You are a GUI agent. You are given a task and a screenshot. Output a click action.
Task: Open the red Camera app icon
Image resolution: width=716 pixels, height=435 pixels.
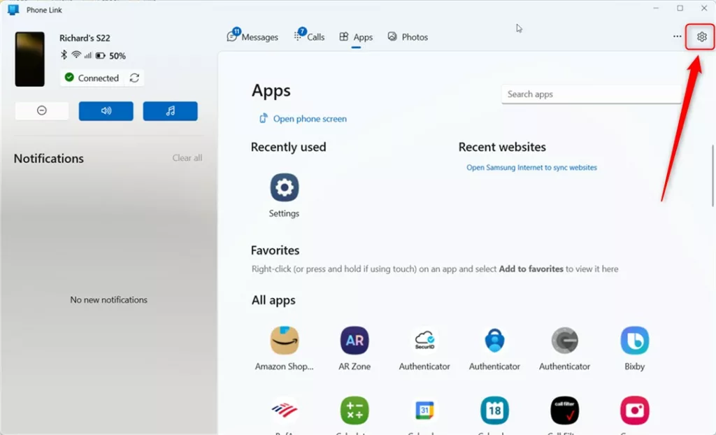point(635,411)
